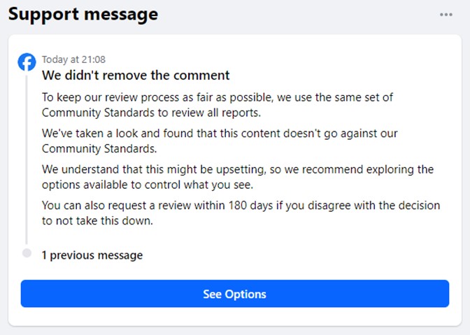Click the Facebook logo icon
This screenshot has height=335, width=470.
(x=27, y=62)
